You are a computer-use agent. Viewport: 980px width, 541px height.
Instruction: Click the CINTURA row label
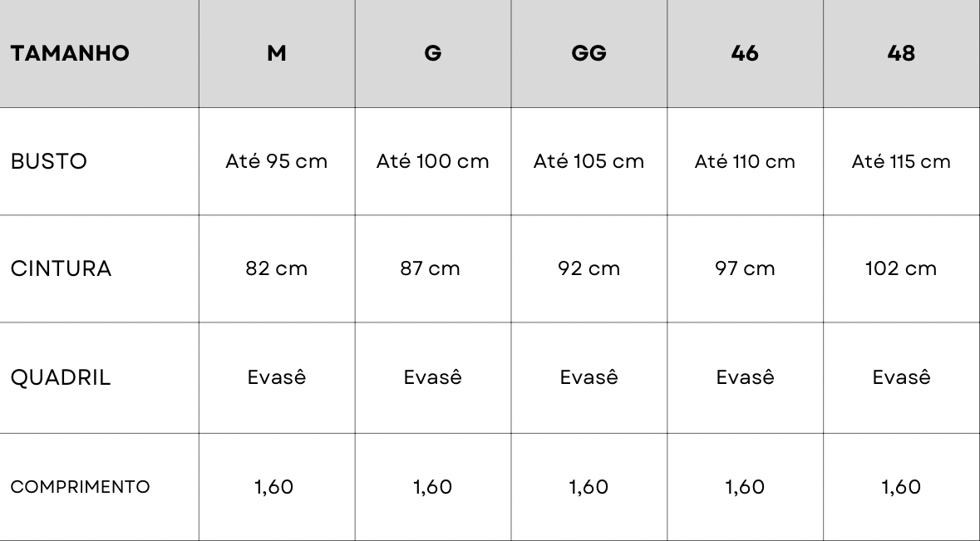61,268
